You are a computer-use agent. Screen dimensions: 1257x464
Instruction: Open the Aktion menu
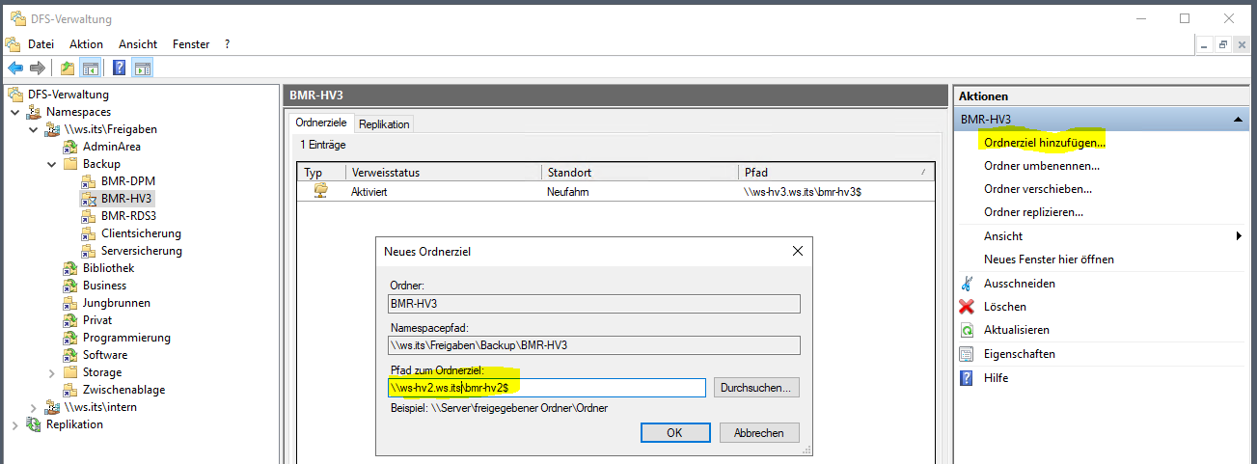tap(87, 44)
